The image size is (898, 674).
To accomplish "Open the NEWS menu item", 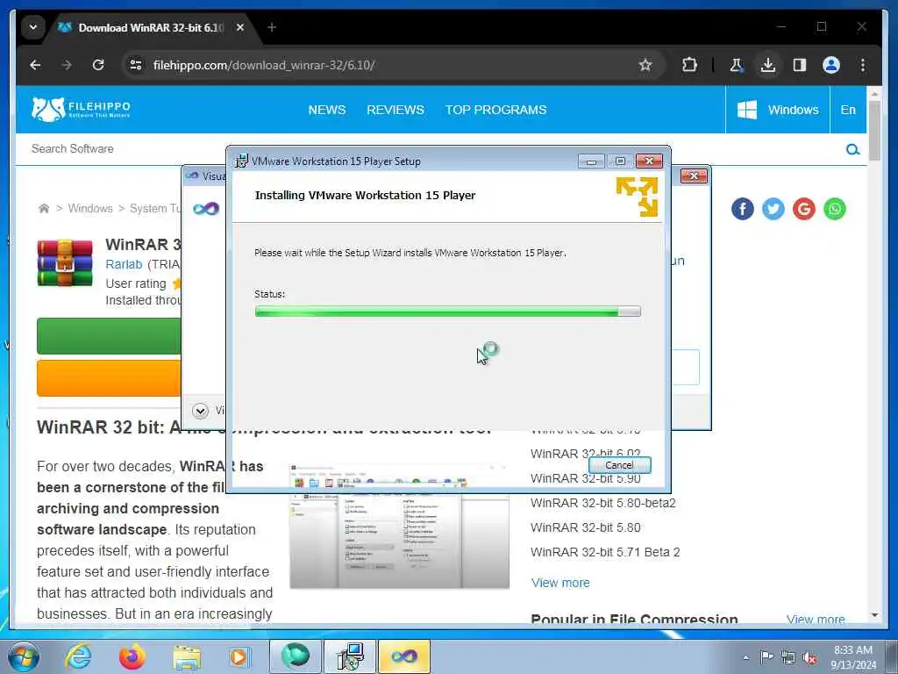I will click(327, 110).
